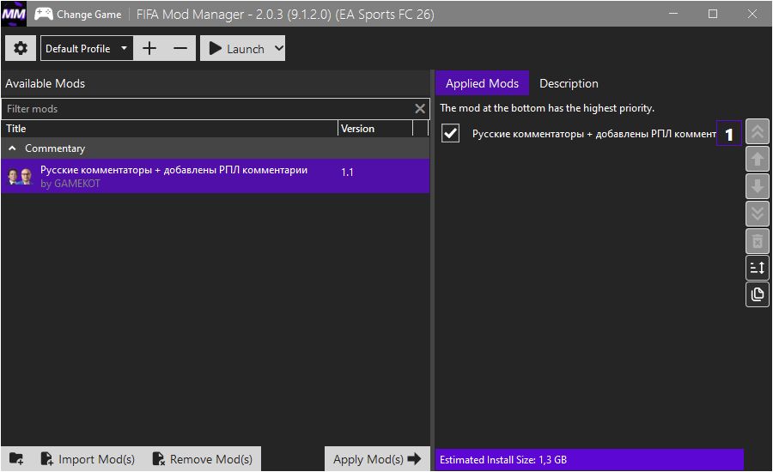Click the add profile plus button
Screen dimensions: 773x472
(x=149, y=49)
